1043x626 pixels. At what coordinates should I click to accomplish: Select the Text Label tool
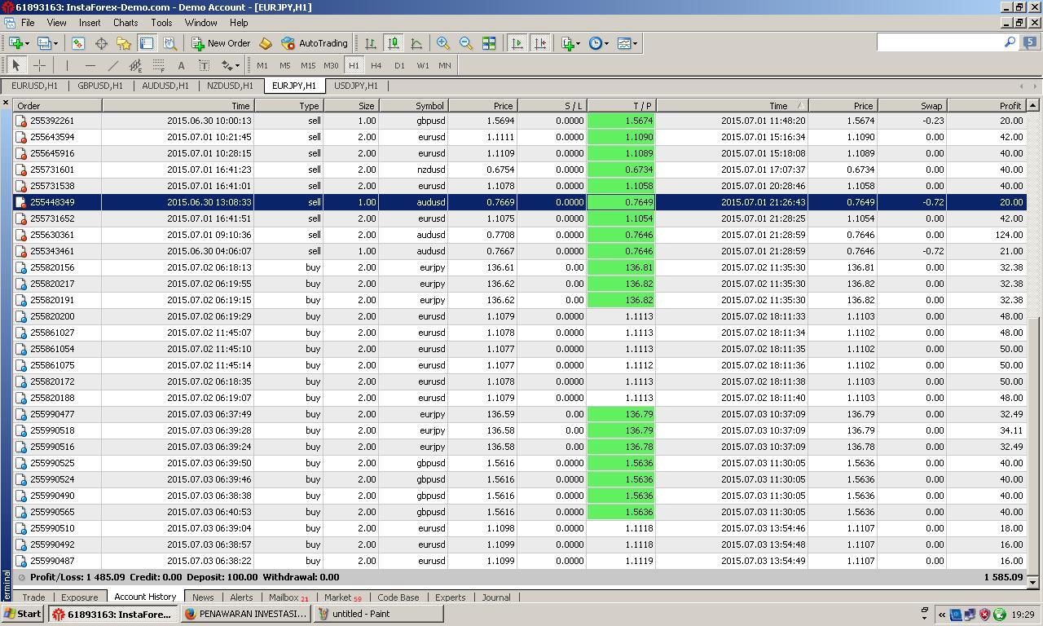coord(204,65)
